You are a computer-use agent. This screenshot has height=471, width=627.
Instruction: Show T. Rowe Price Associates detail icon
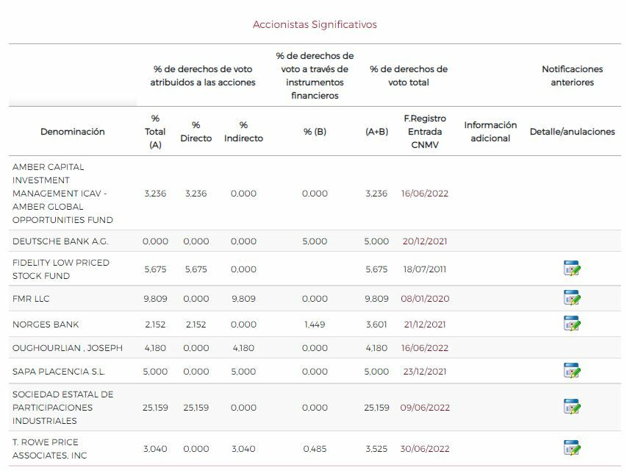(x=572, y=448)
